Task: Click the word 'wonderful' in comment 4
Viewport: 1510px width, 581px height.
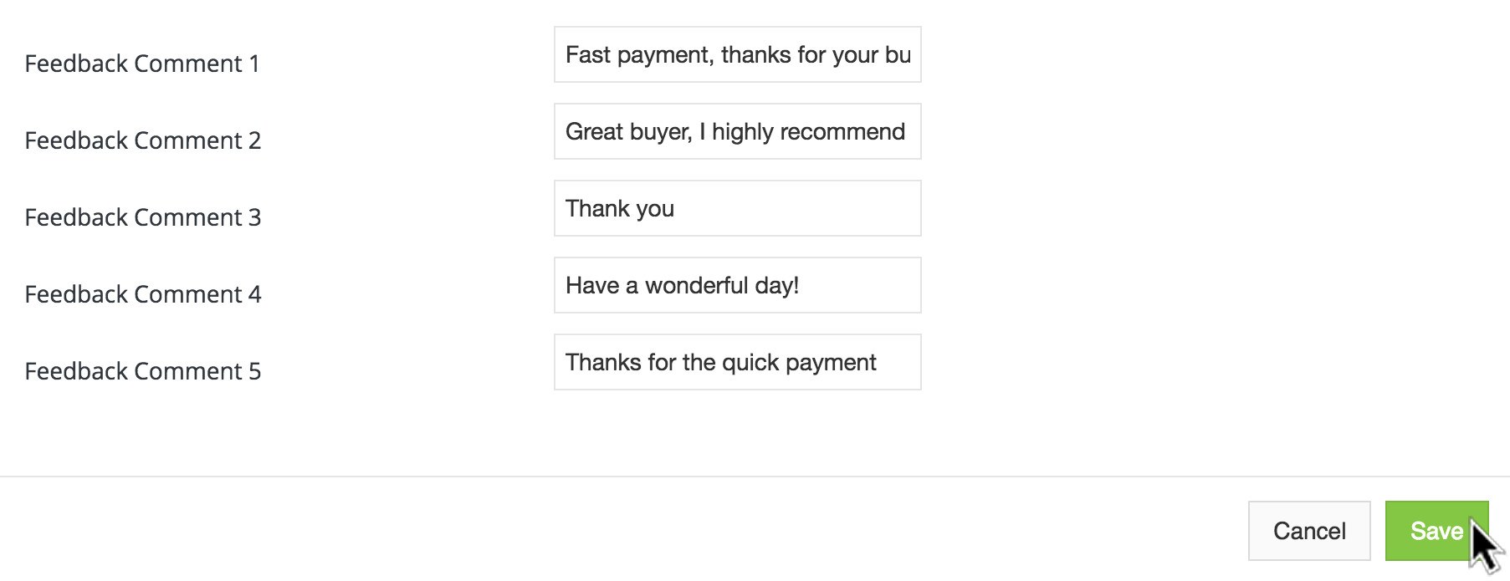Action: point(696,286)
